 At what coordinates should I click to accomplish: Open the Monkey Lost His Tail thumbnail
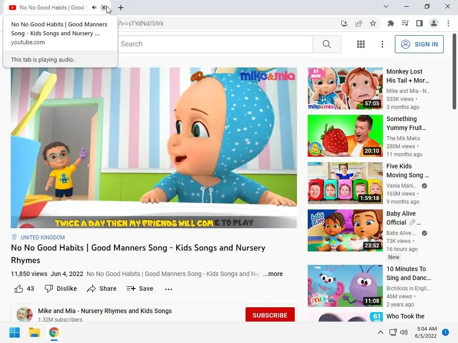[345, 88]
